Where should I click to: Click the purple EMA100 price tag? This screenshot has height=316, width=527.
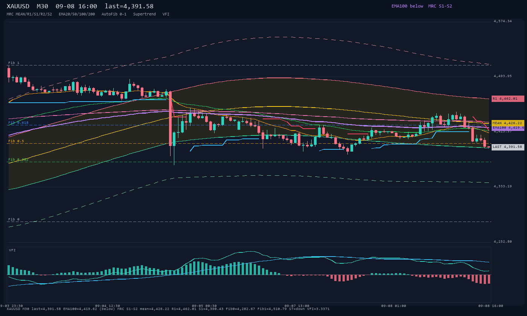click(x=508, y=128)
